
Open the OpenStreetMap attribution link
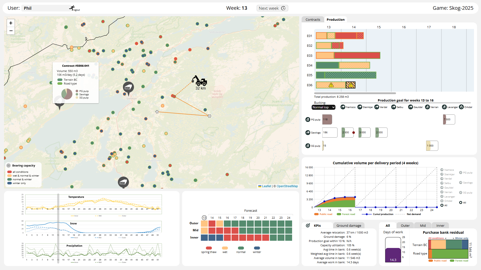pos(287,186)
